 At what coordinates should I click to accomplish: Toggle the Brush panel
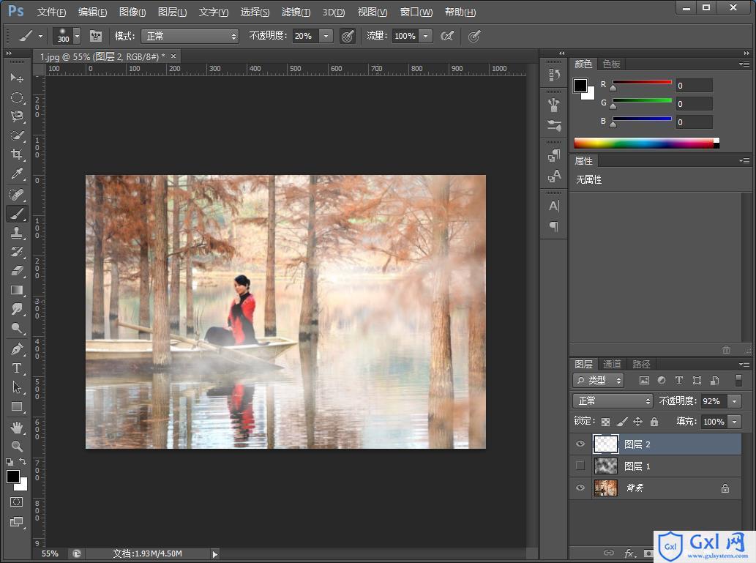[96, 36]
